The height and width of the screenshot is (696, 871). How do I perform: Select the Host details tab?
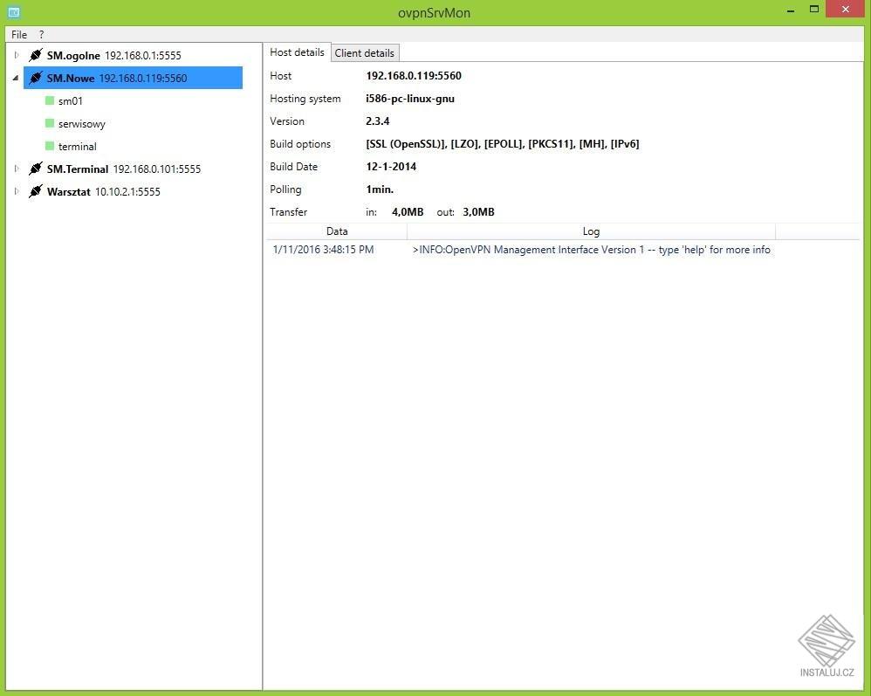click(x=298, y=52)
